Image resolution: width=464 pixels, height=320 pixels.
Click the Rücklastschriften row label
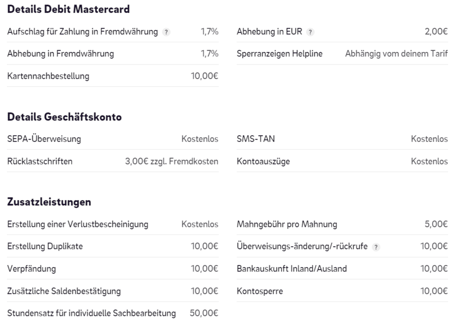click(x=40, y=161)
